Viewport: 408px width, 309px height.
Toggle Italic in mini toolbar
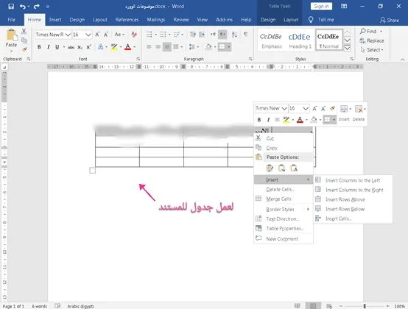(x=268, y=119)
